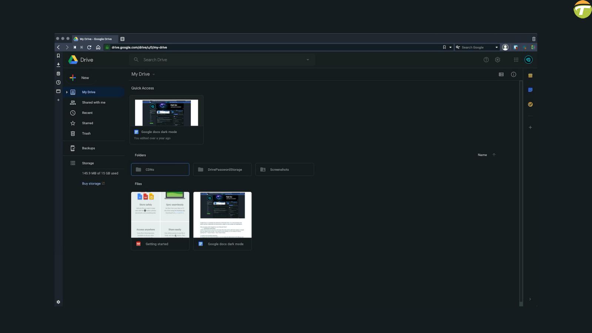Click the 145.9 MB of 15 GB used text
The image size is (592, 333).
[100, 173]
